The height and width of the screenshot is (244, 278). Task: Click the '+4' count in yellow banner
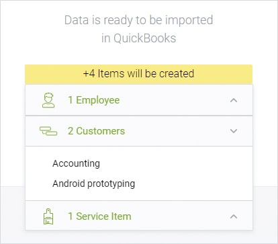coord(89,74)
